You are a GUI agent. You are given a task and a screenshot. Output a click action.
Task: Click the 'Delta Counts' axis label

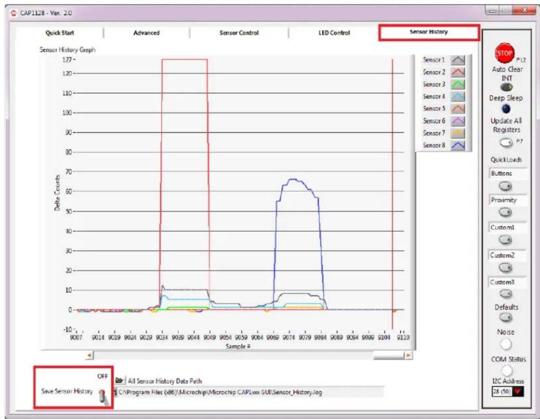tap(57, 193)
